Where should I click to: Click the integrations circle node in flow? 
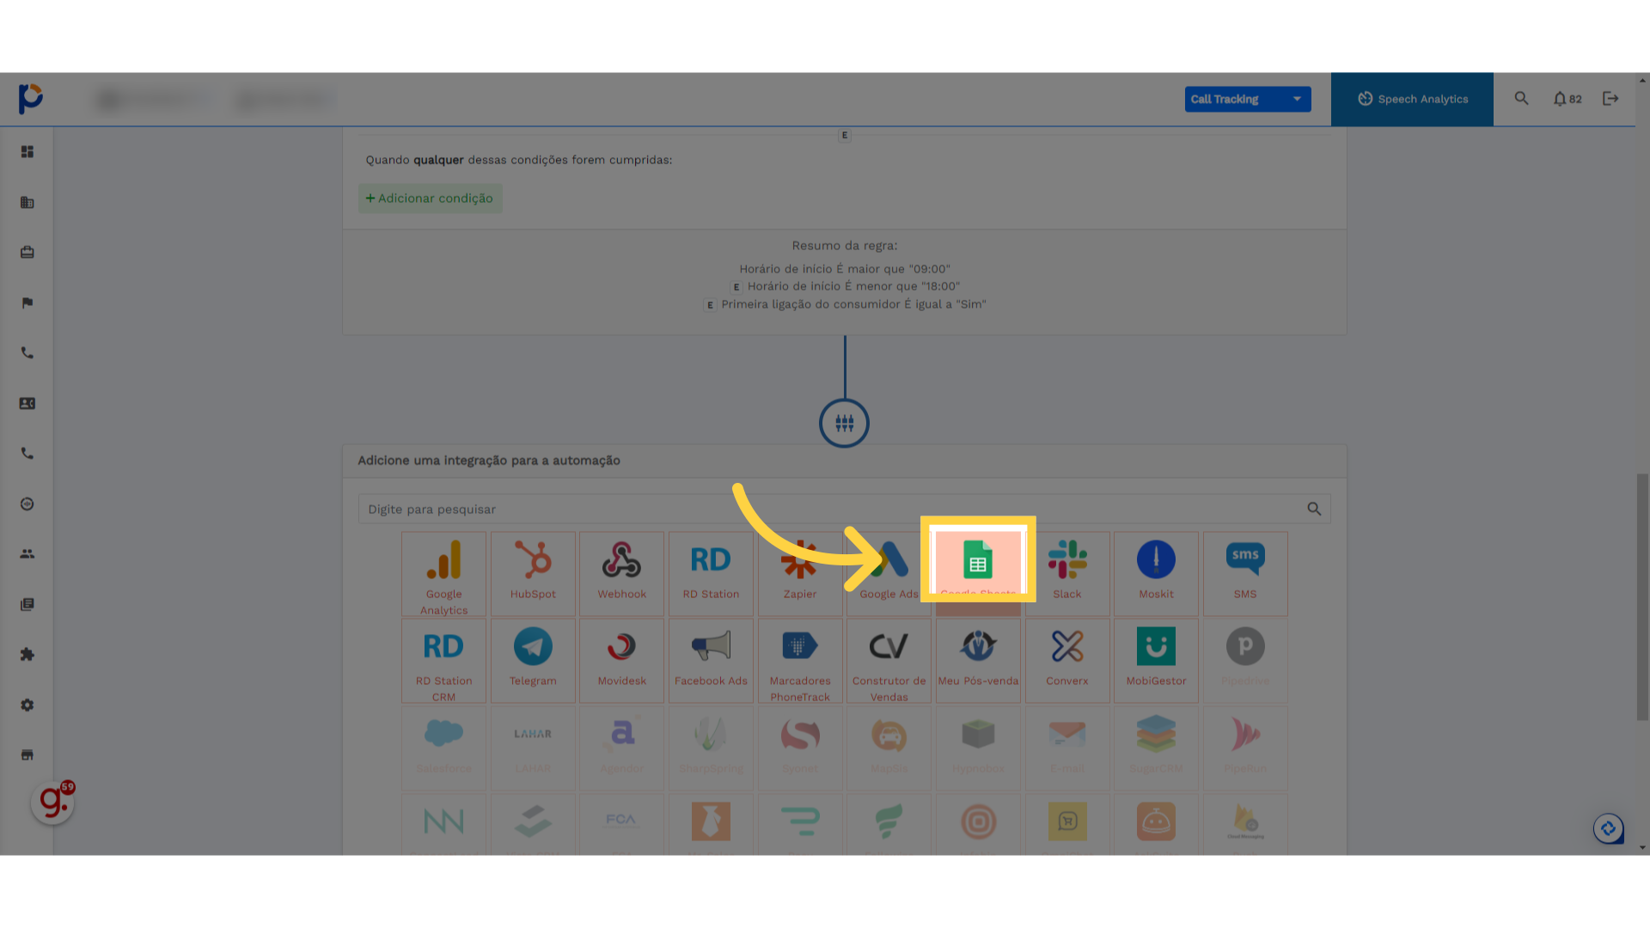click(844, 423)
